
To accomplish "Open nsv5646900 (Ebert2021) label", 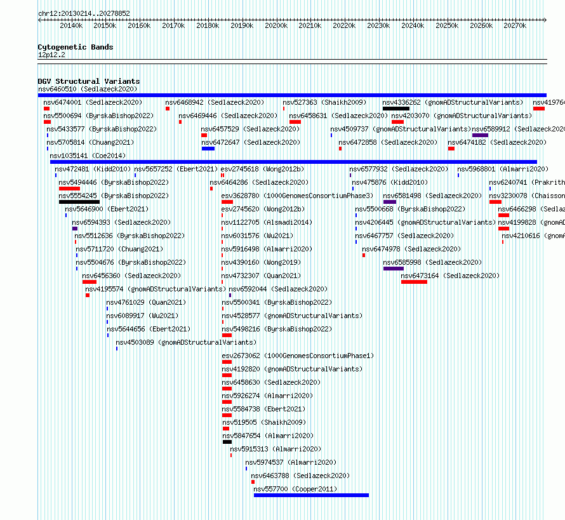I will tap(107, 209).
